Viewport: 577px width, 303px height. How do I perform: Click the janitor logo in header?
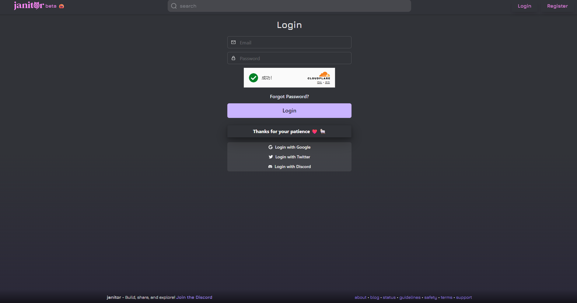click(x=29, y=5)
